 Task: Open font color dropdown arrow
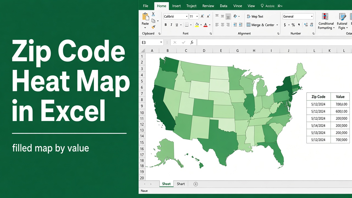coord(210,25)
